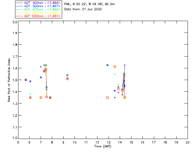Click the 'AOT 500nm : <1.497>' legend entry
193x154 pixels.
(x=38, y=6)
